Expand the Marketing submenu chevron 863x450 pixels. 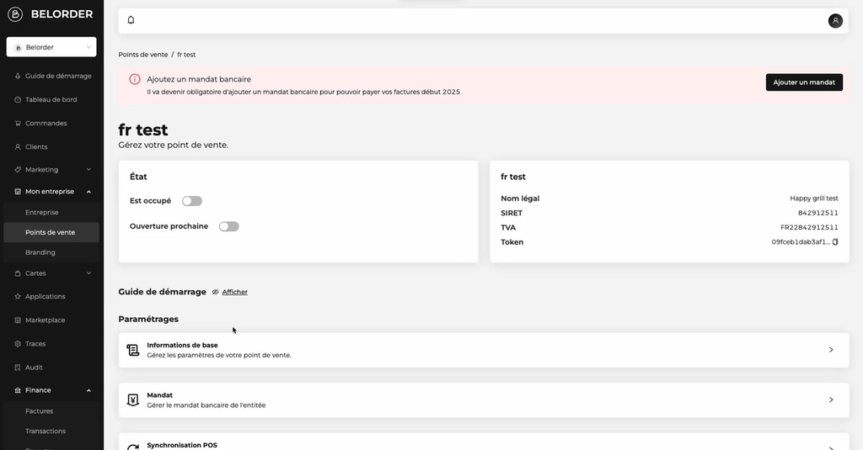click(x=88, y=170)
